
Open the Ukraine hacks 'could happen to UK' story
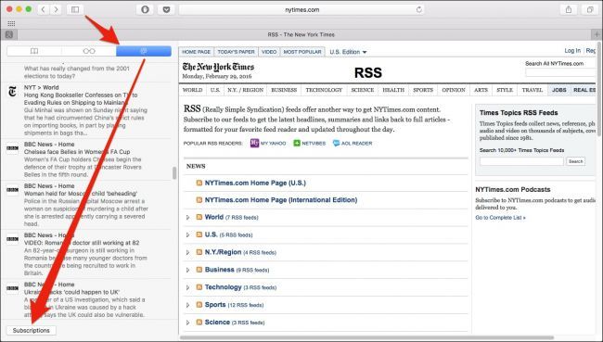click(72, 292)
